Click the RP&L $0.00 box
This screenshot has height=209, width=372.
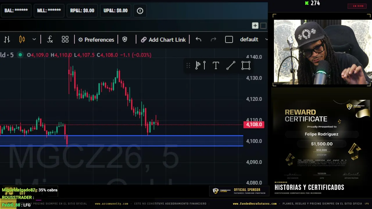[82, 11]
